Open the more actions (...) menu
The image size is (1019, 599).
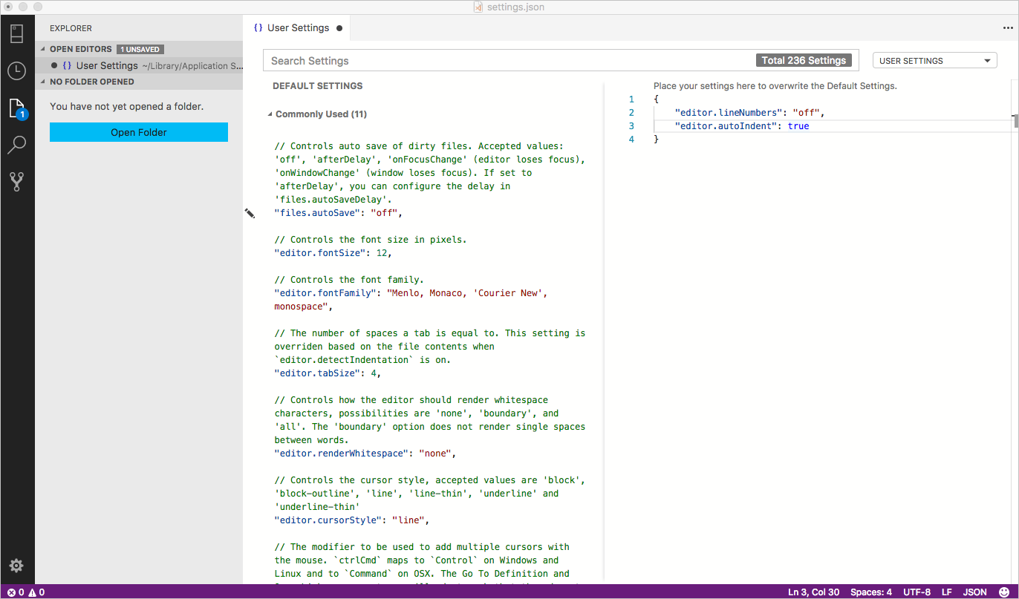(1006, 27)
